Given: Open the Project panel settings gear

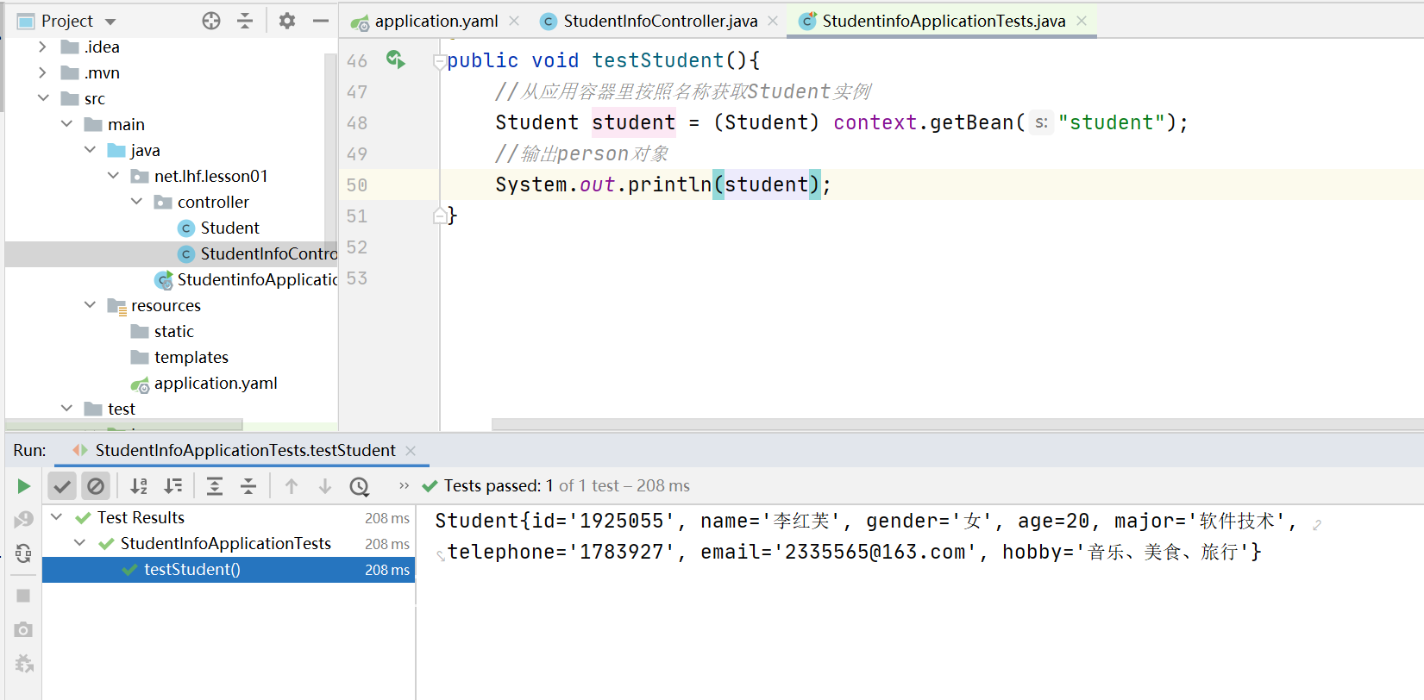Looking at the screenshot, I should [287, 21].
